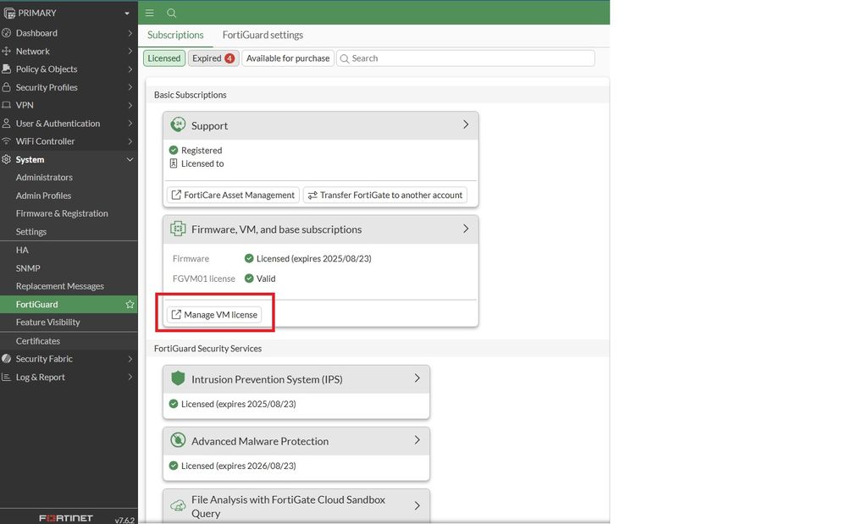The image size is (846, 524).
Task: Open Feature Visibility menu item
Action: click(48, 323)
